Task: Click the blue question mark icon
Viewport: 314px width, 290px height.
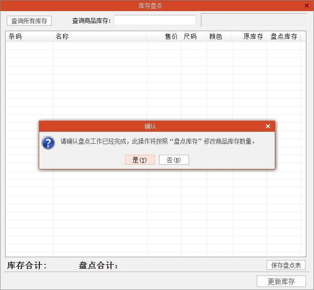Action: (x=48, y=143)
